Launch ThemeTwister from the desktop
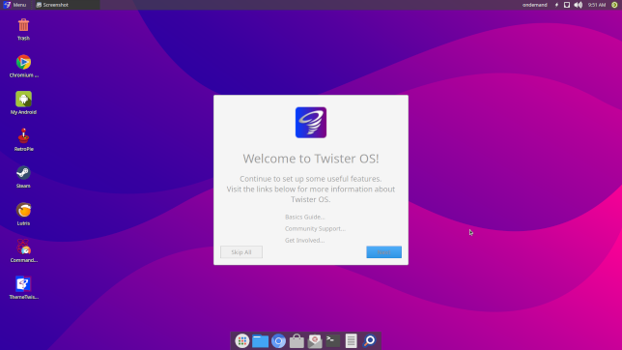Viewport: 622px width, 350px height. 23,284
